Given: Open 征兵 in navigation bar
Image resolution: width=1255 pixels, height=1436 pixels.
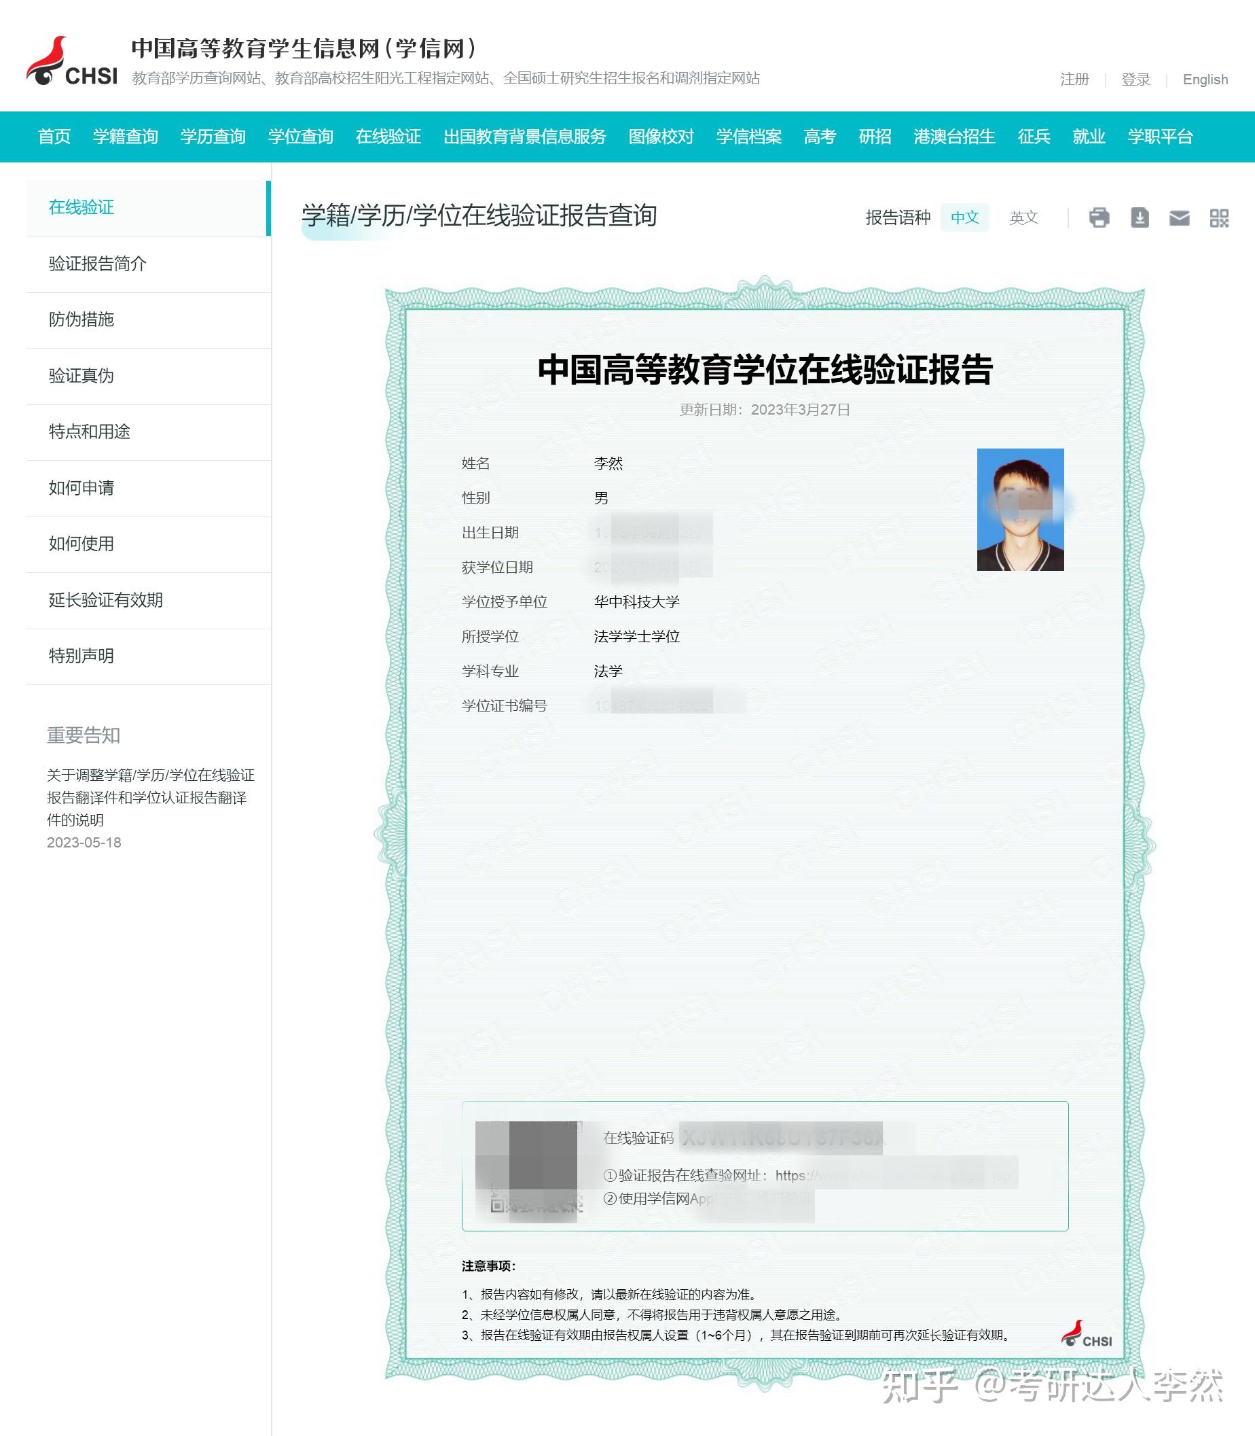Looking at the screenshot, I should 1034,137.
